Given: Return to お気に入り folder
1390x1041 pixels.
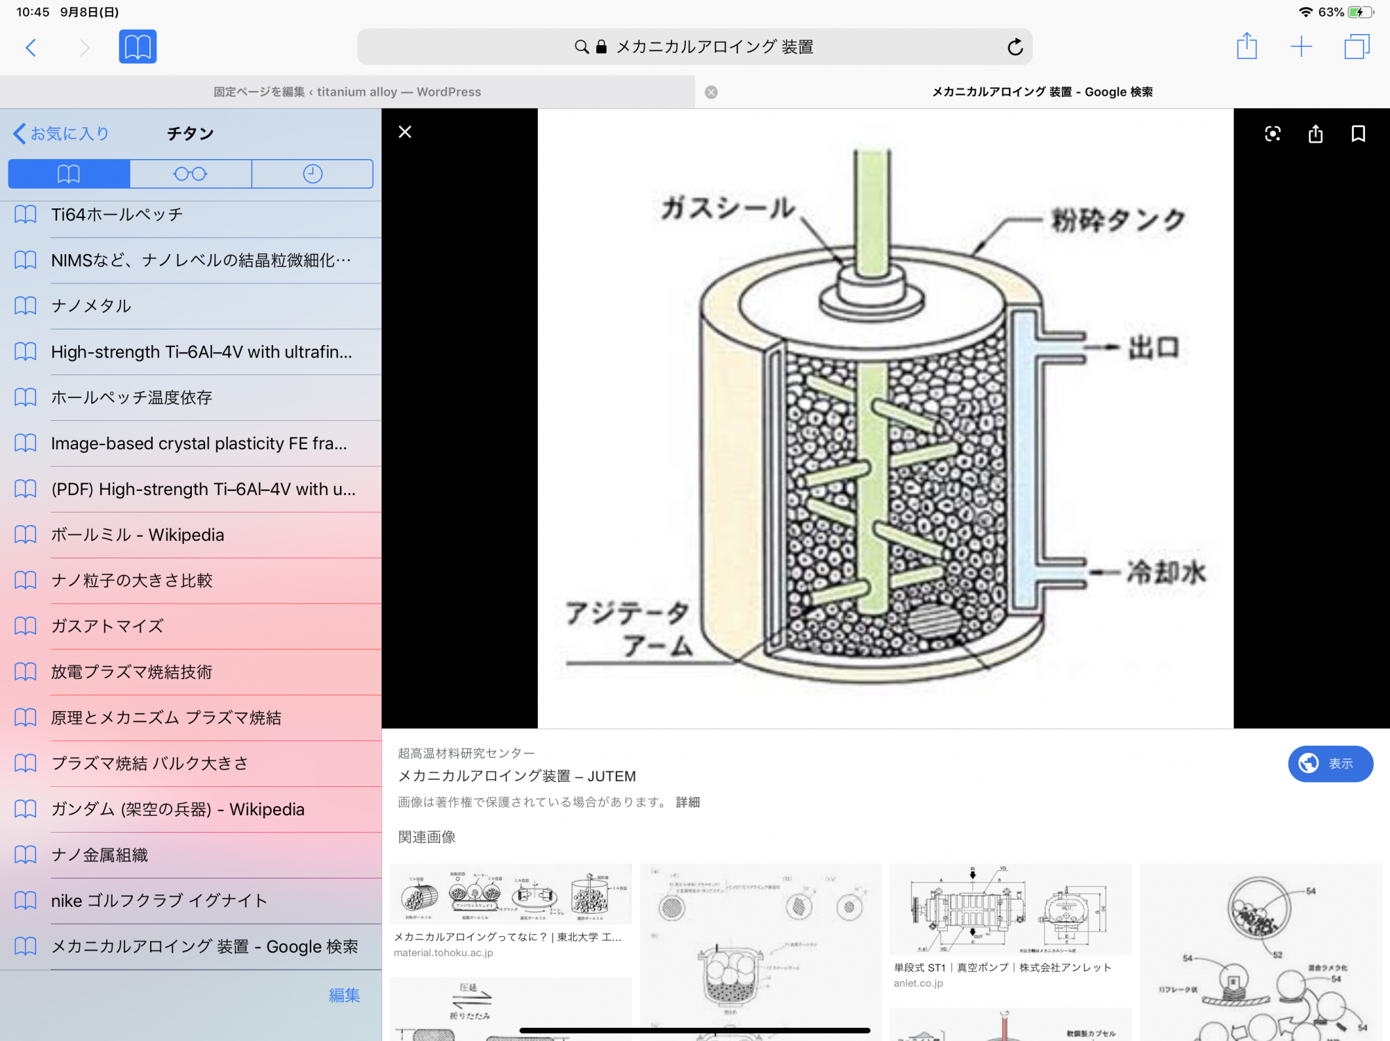Looking at the screenshot, I should pyautogui.click(x=61, y=133).
